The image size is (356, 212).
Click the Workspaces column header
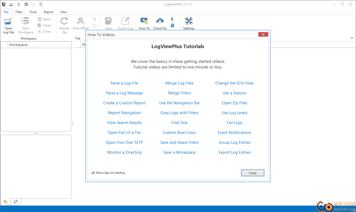[40, 45]
